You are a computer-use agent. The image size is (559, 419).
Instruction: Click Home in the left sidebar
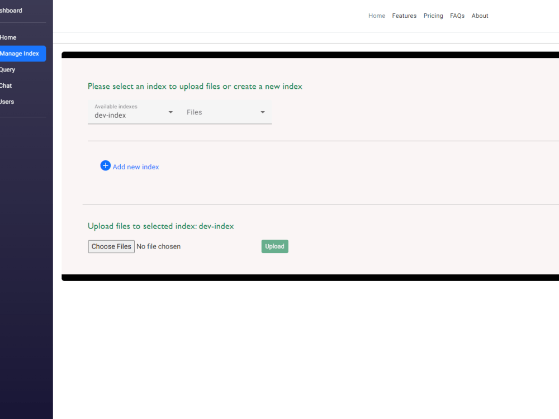(8, 37)
